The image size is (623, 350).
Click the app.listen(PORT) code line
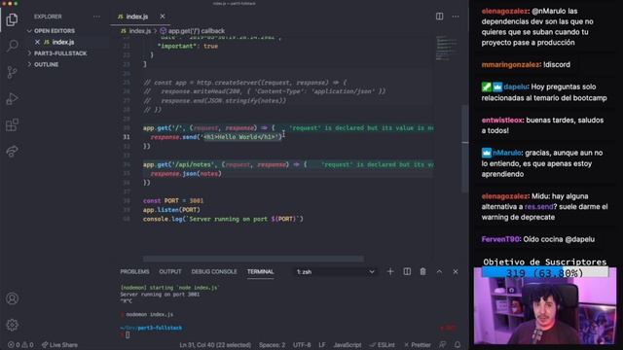click(171, 210)
